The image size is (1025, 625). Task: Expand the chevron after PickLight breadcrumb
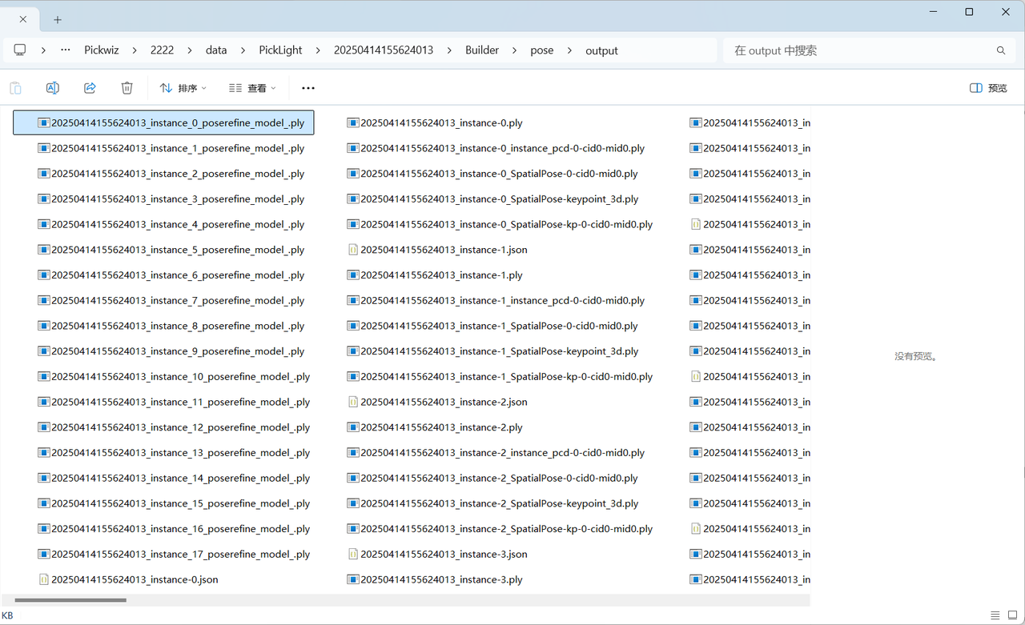[318, 50]
